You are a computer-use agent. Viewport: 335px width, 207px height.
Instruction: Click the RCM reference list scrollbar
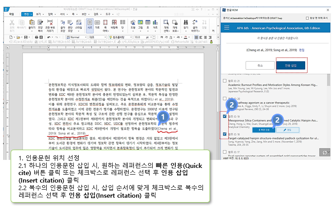point(329,111)
